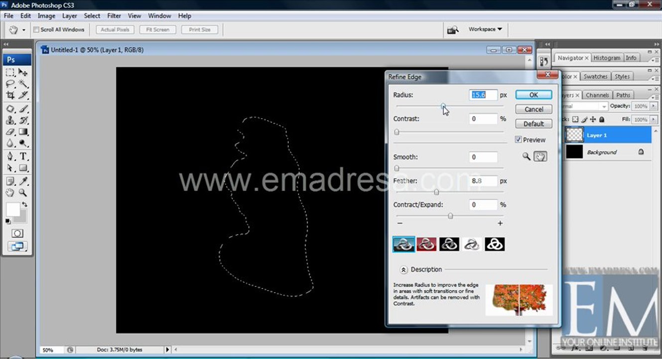Viewport: 662px width, 359px height.
Task: Select Mask preview mode thumbnail
Action: pyautogui.click(x=495, y=244)
